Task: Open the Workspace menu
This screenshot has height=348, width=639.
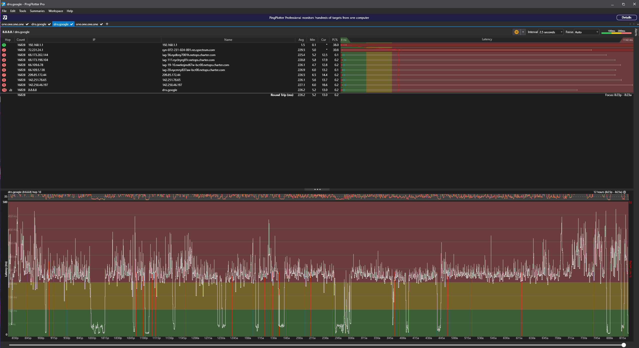Action: [x=56, y=11]
